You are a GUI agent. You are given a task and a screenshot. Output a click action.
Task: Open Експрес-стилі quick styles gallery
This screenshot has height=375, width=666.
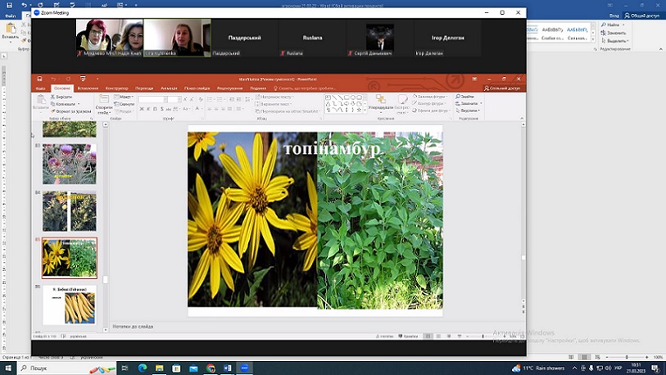click(401, 104)
